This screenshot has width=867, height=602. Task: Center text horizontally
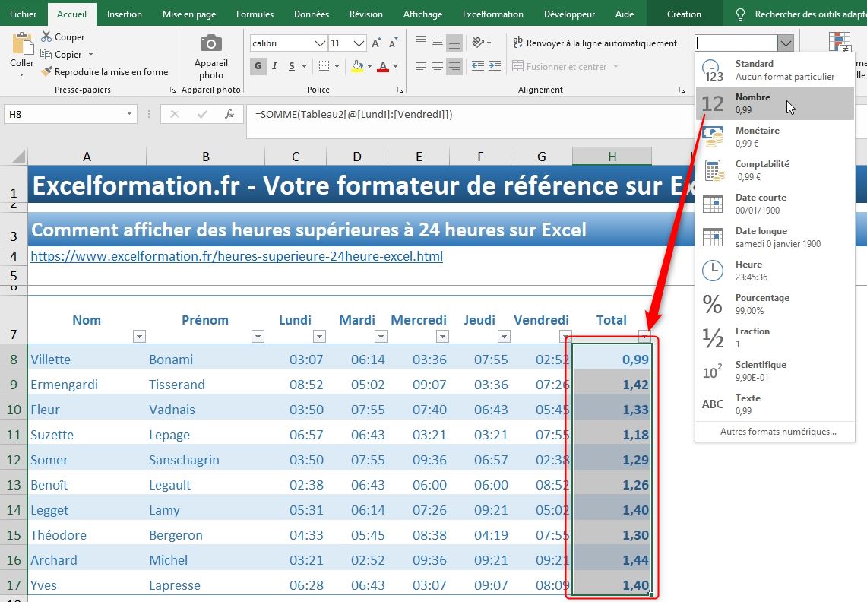(x=438, y=66)
